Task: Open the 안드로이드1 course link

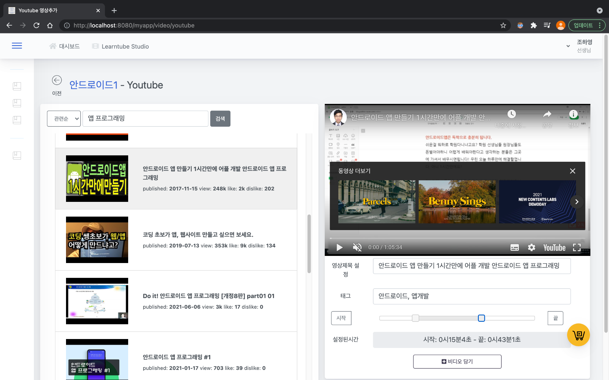Action: click(94, 85)
